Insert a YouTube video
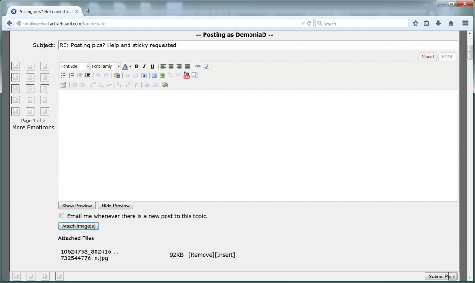Viewport: 475px width, 283px height. [186, 76]
